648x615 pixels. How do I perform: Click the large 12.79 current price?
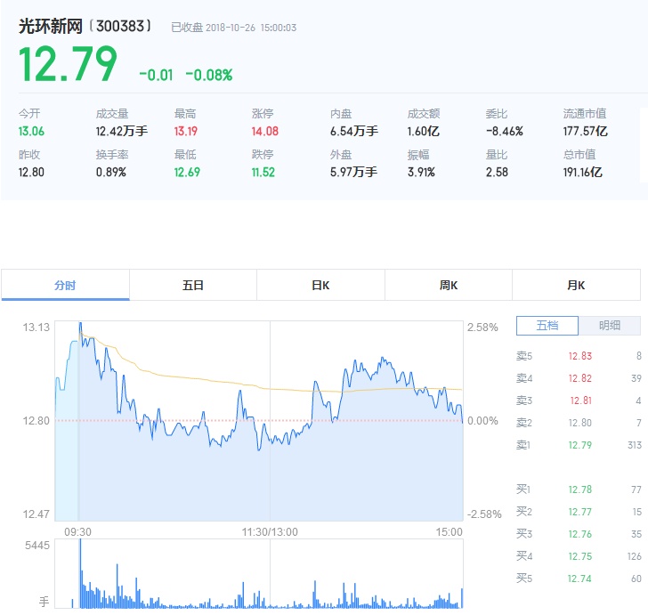click(68, 64)
